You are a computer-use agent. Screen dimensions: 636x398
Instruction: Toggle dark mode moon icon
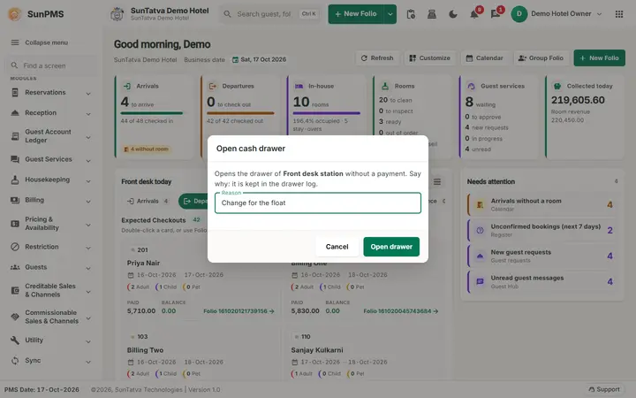pos(453,14)
